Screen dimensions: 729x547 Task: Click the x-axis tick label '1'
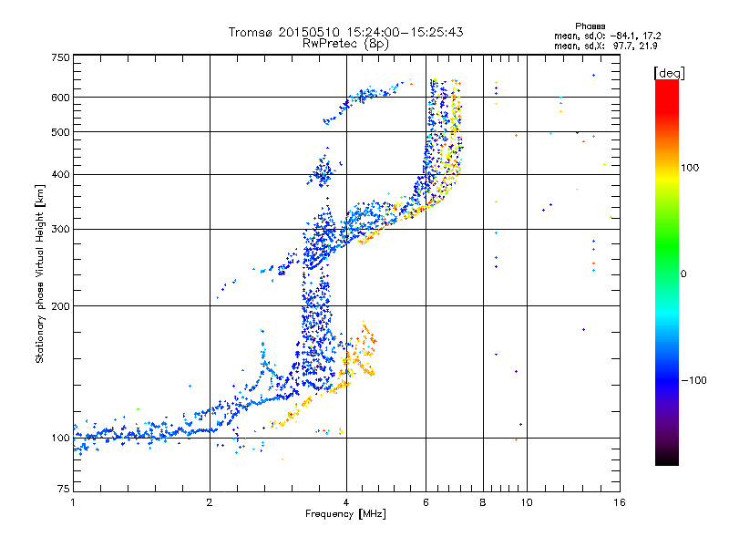73,502
